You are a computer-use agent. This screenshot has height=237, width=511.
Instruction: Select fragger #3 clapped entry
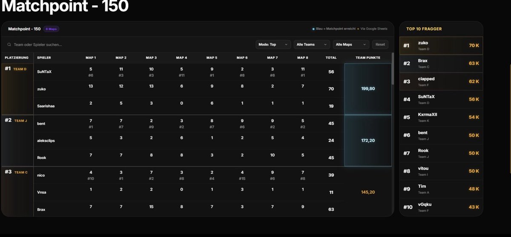(x=441, y=81)
